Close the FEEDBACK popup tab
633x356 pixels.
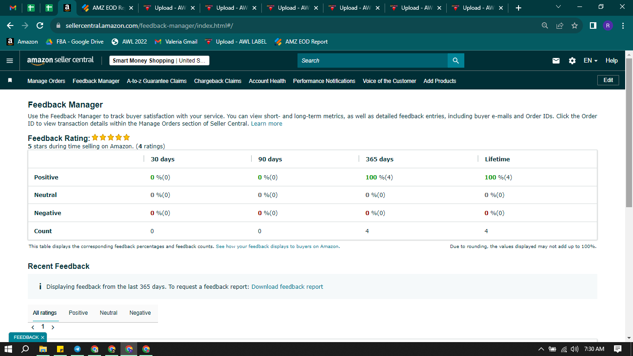tap(43, 337)
